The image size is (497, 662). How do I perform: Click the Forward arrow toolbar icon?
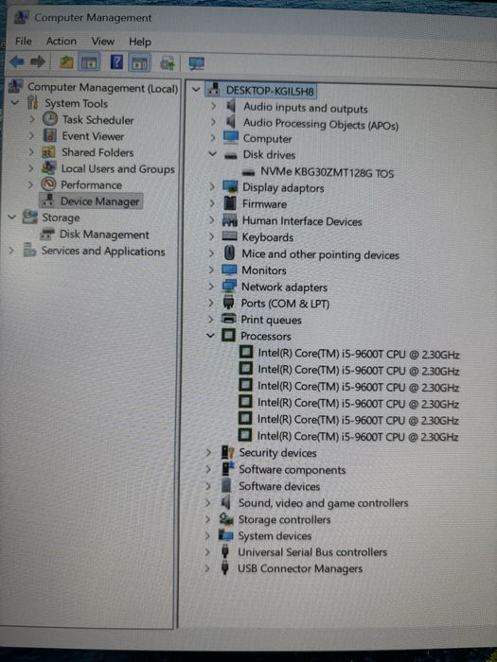[38, 62]
